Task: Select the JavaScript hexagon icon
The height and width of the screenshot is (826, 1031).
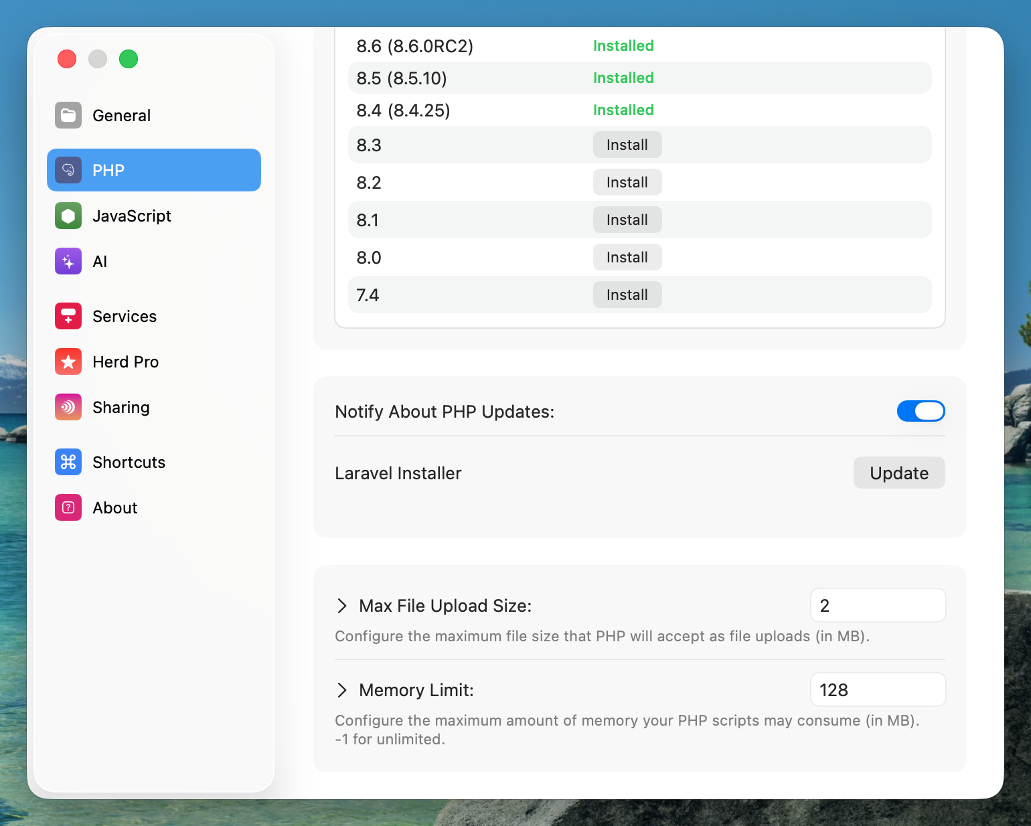Action: [68, 216]
